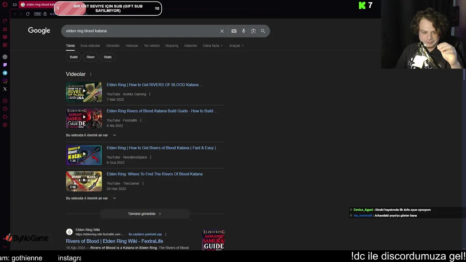This screenshot has width=466, height=262.
Task: Open the Player icon in sidebar
Action: click(5, 101)
